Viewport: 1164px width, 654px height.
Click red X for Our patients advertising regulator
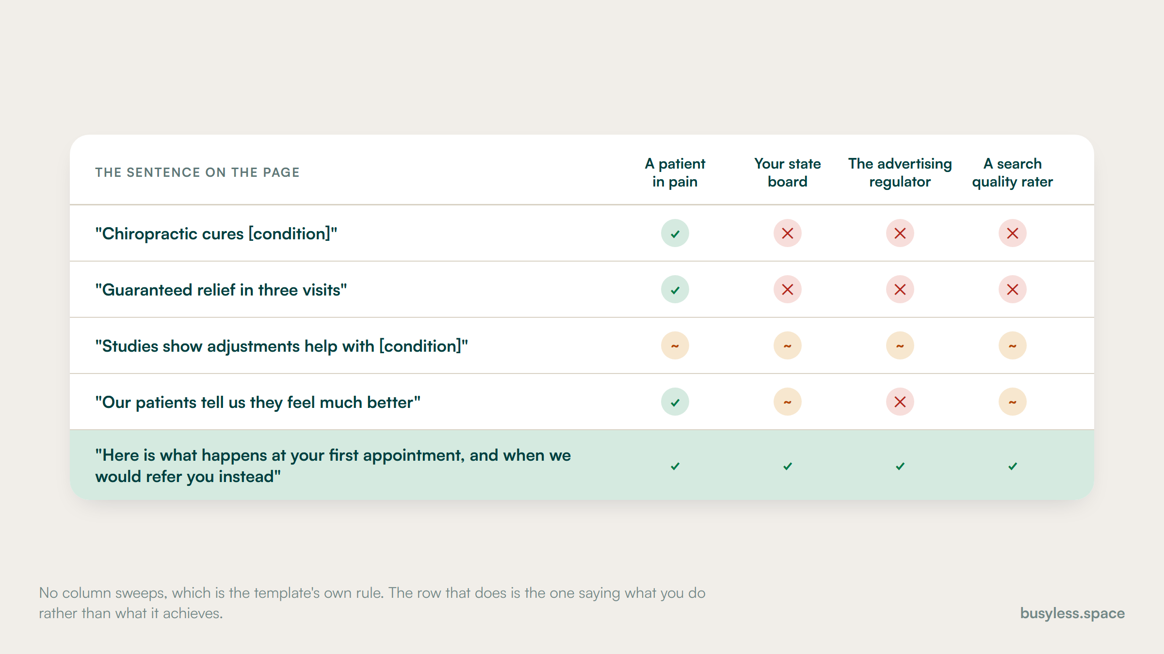tap(900, 402)
